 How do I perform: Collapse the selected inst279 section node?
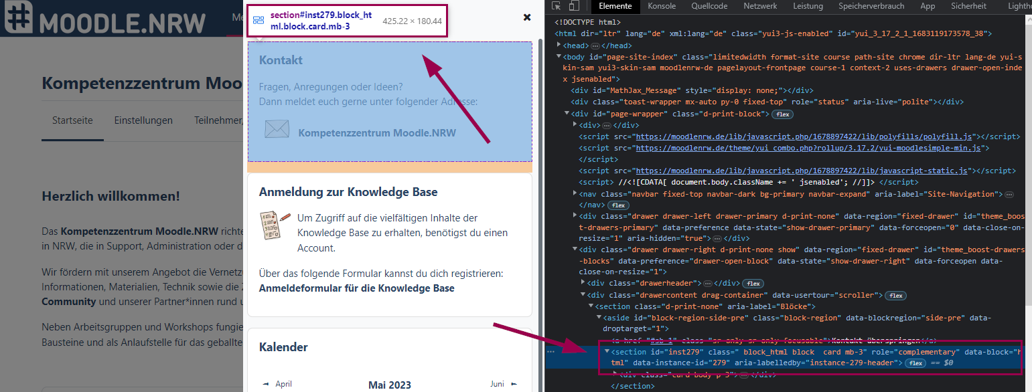click(x=607, y=352)
